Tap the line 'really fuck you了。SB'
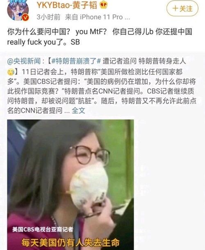This screenshot has width=205, height=250. point(43,42)
